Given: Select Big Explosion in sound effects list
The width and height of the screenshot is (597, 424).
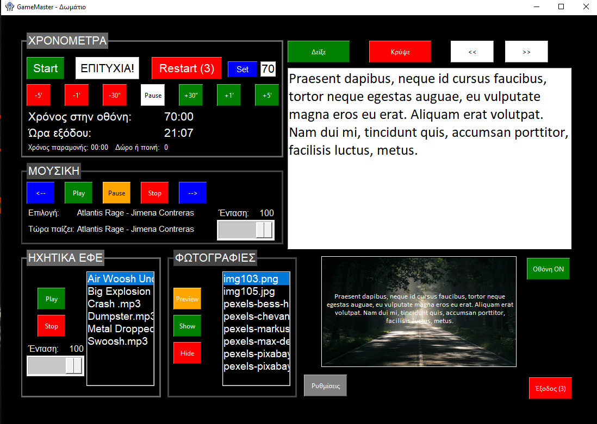Looking at the screenshot, I should pos(119,292).
